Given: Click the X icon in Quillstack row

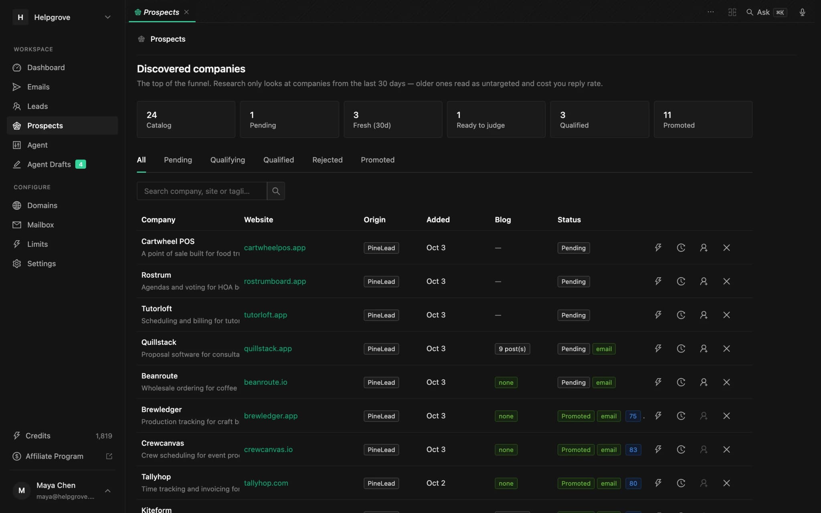Looking at the screenshot, I should tap(726, 349).
